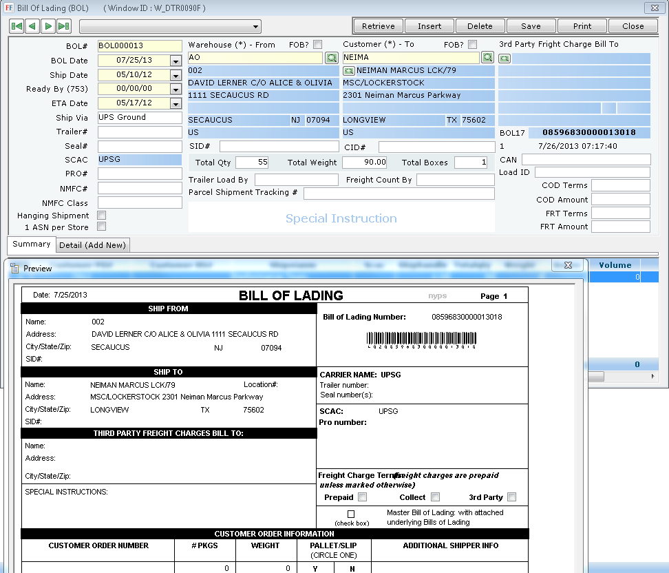669x573 pixels.
Task: Navigate to the previous record
Action: point(31,26)
